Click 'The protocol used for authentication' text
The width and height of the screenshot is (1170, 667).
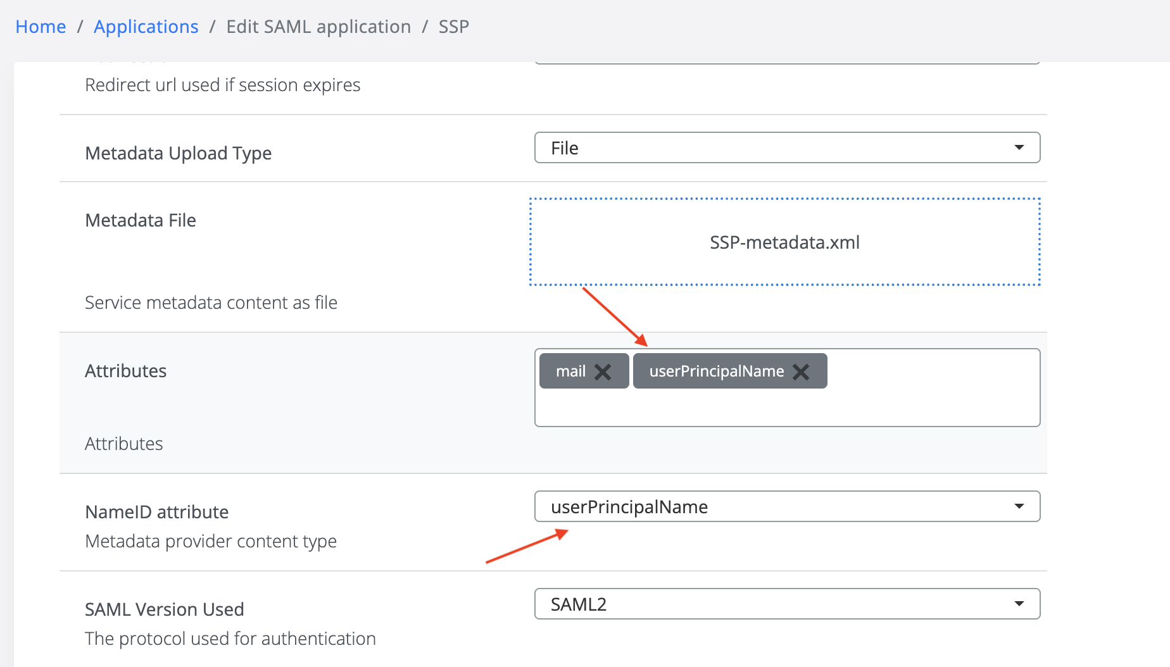(x=230, y=639)
